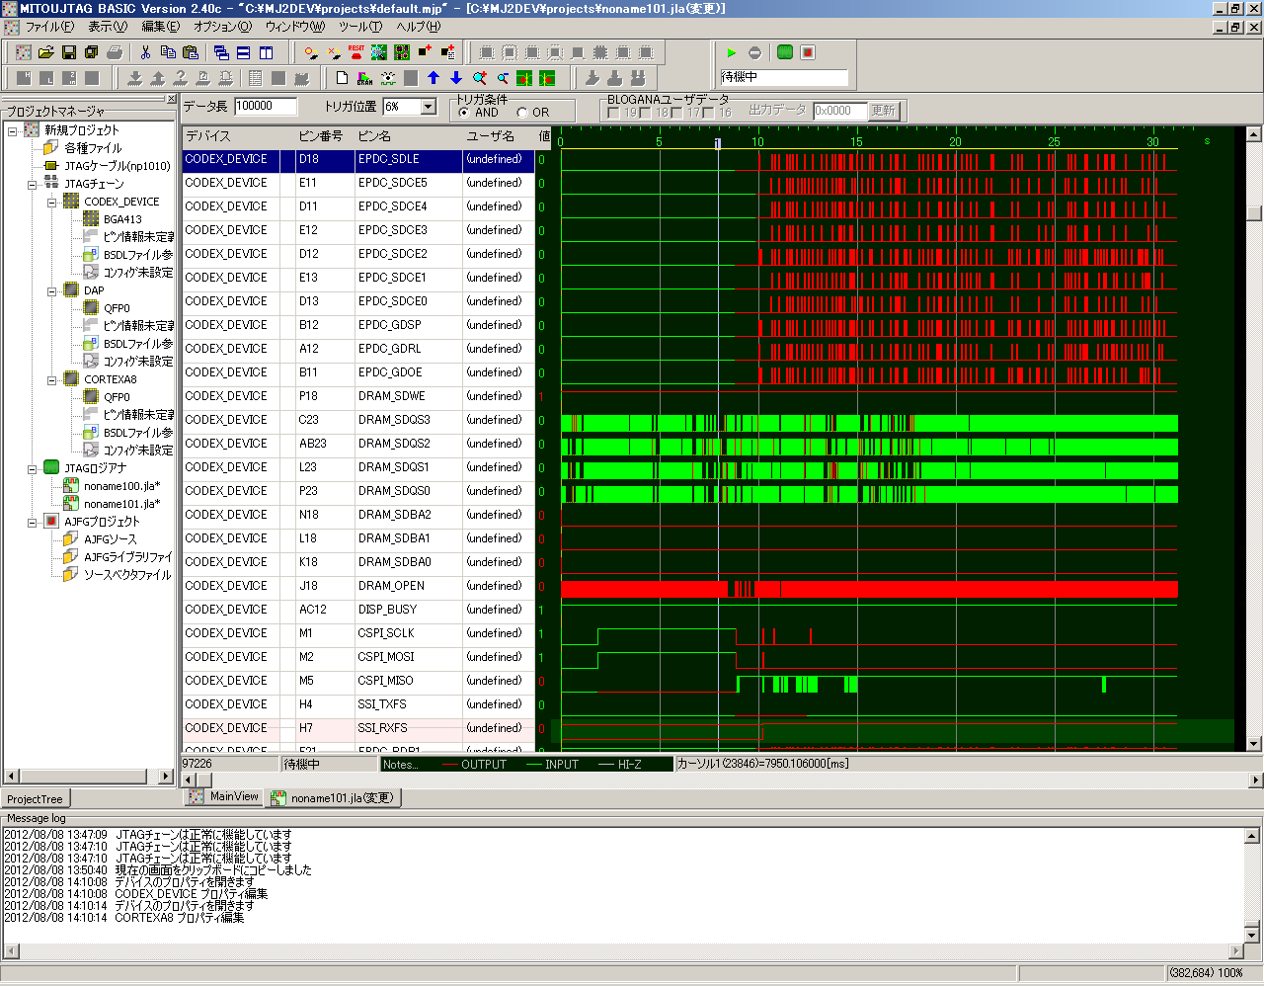Image resolution: width=1264 pixels, height=986 pixels.
Task: Collapse the CODEX_DEVICE tree node
Action: click(x=52, y=202)
